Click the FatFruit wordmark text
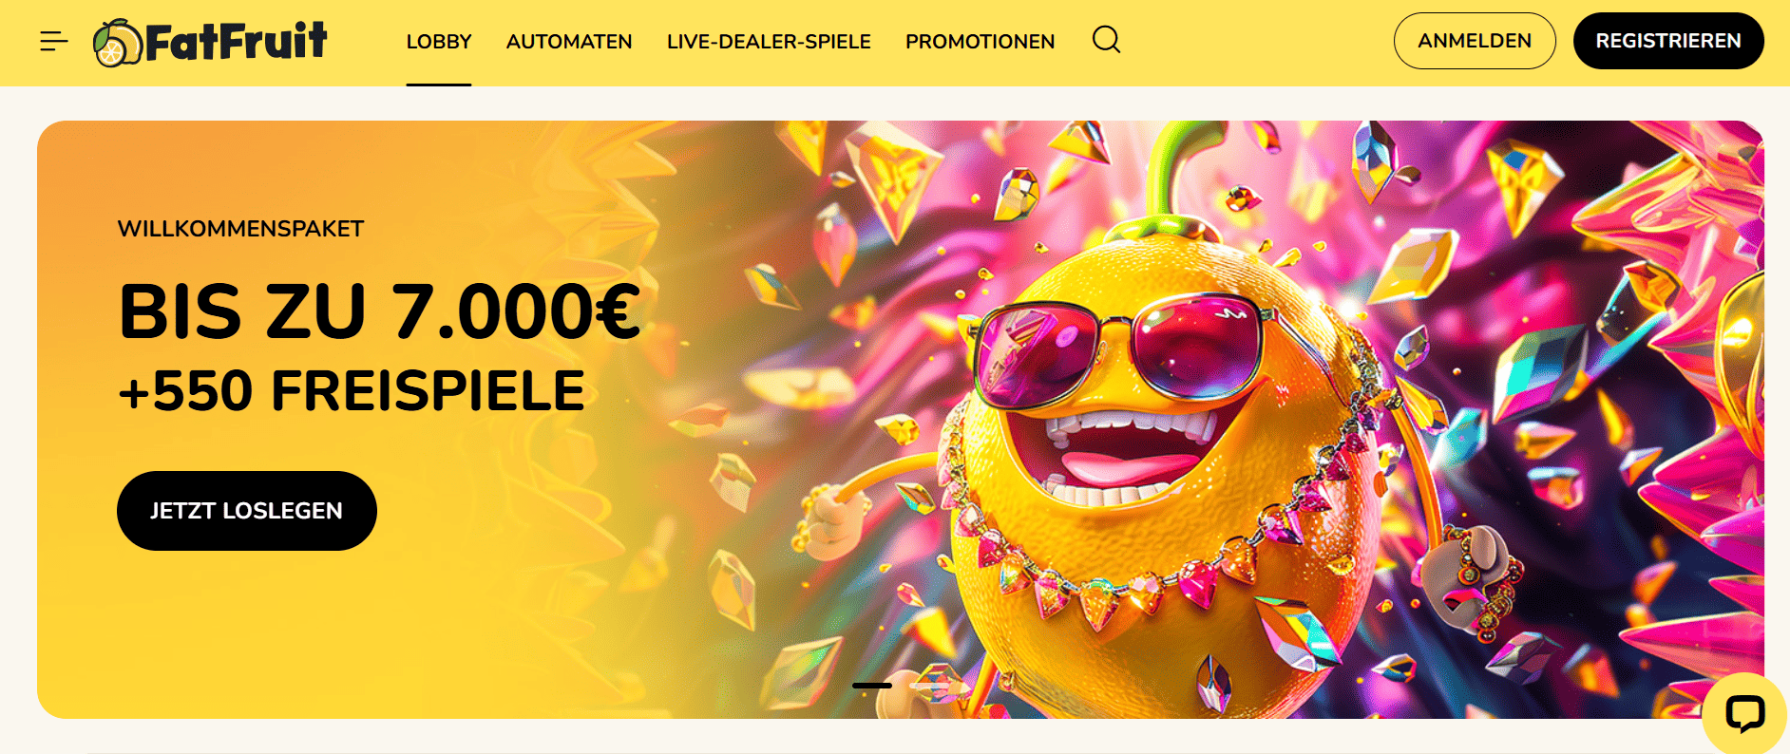 [237, 42]
